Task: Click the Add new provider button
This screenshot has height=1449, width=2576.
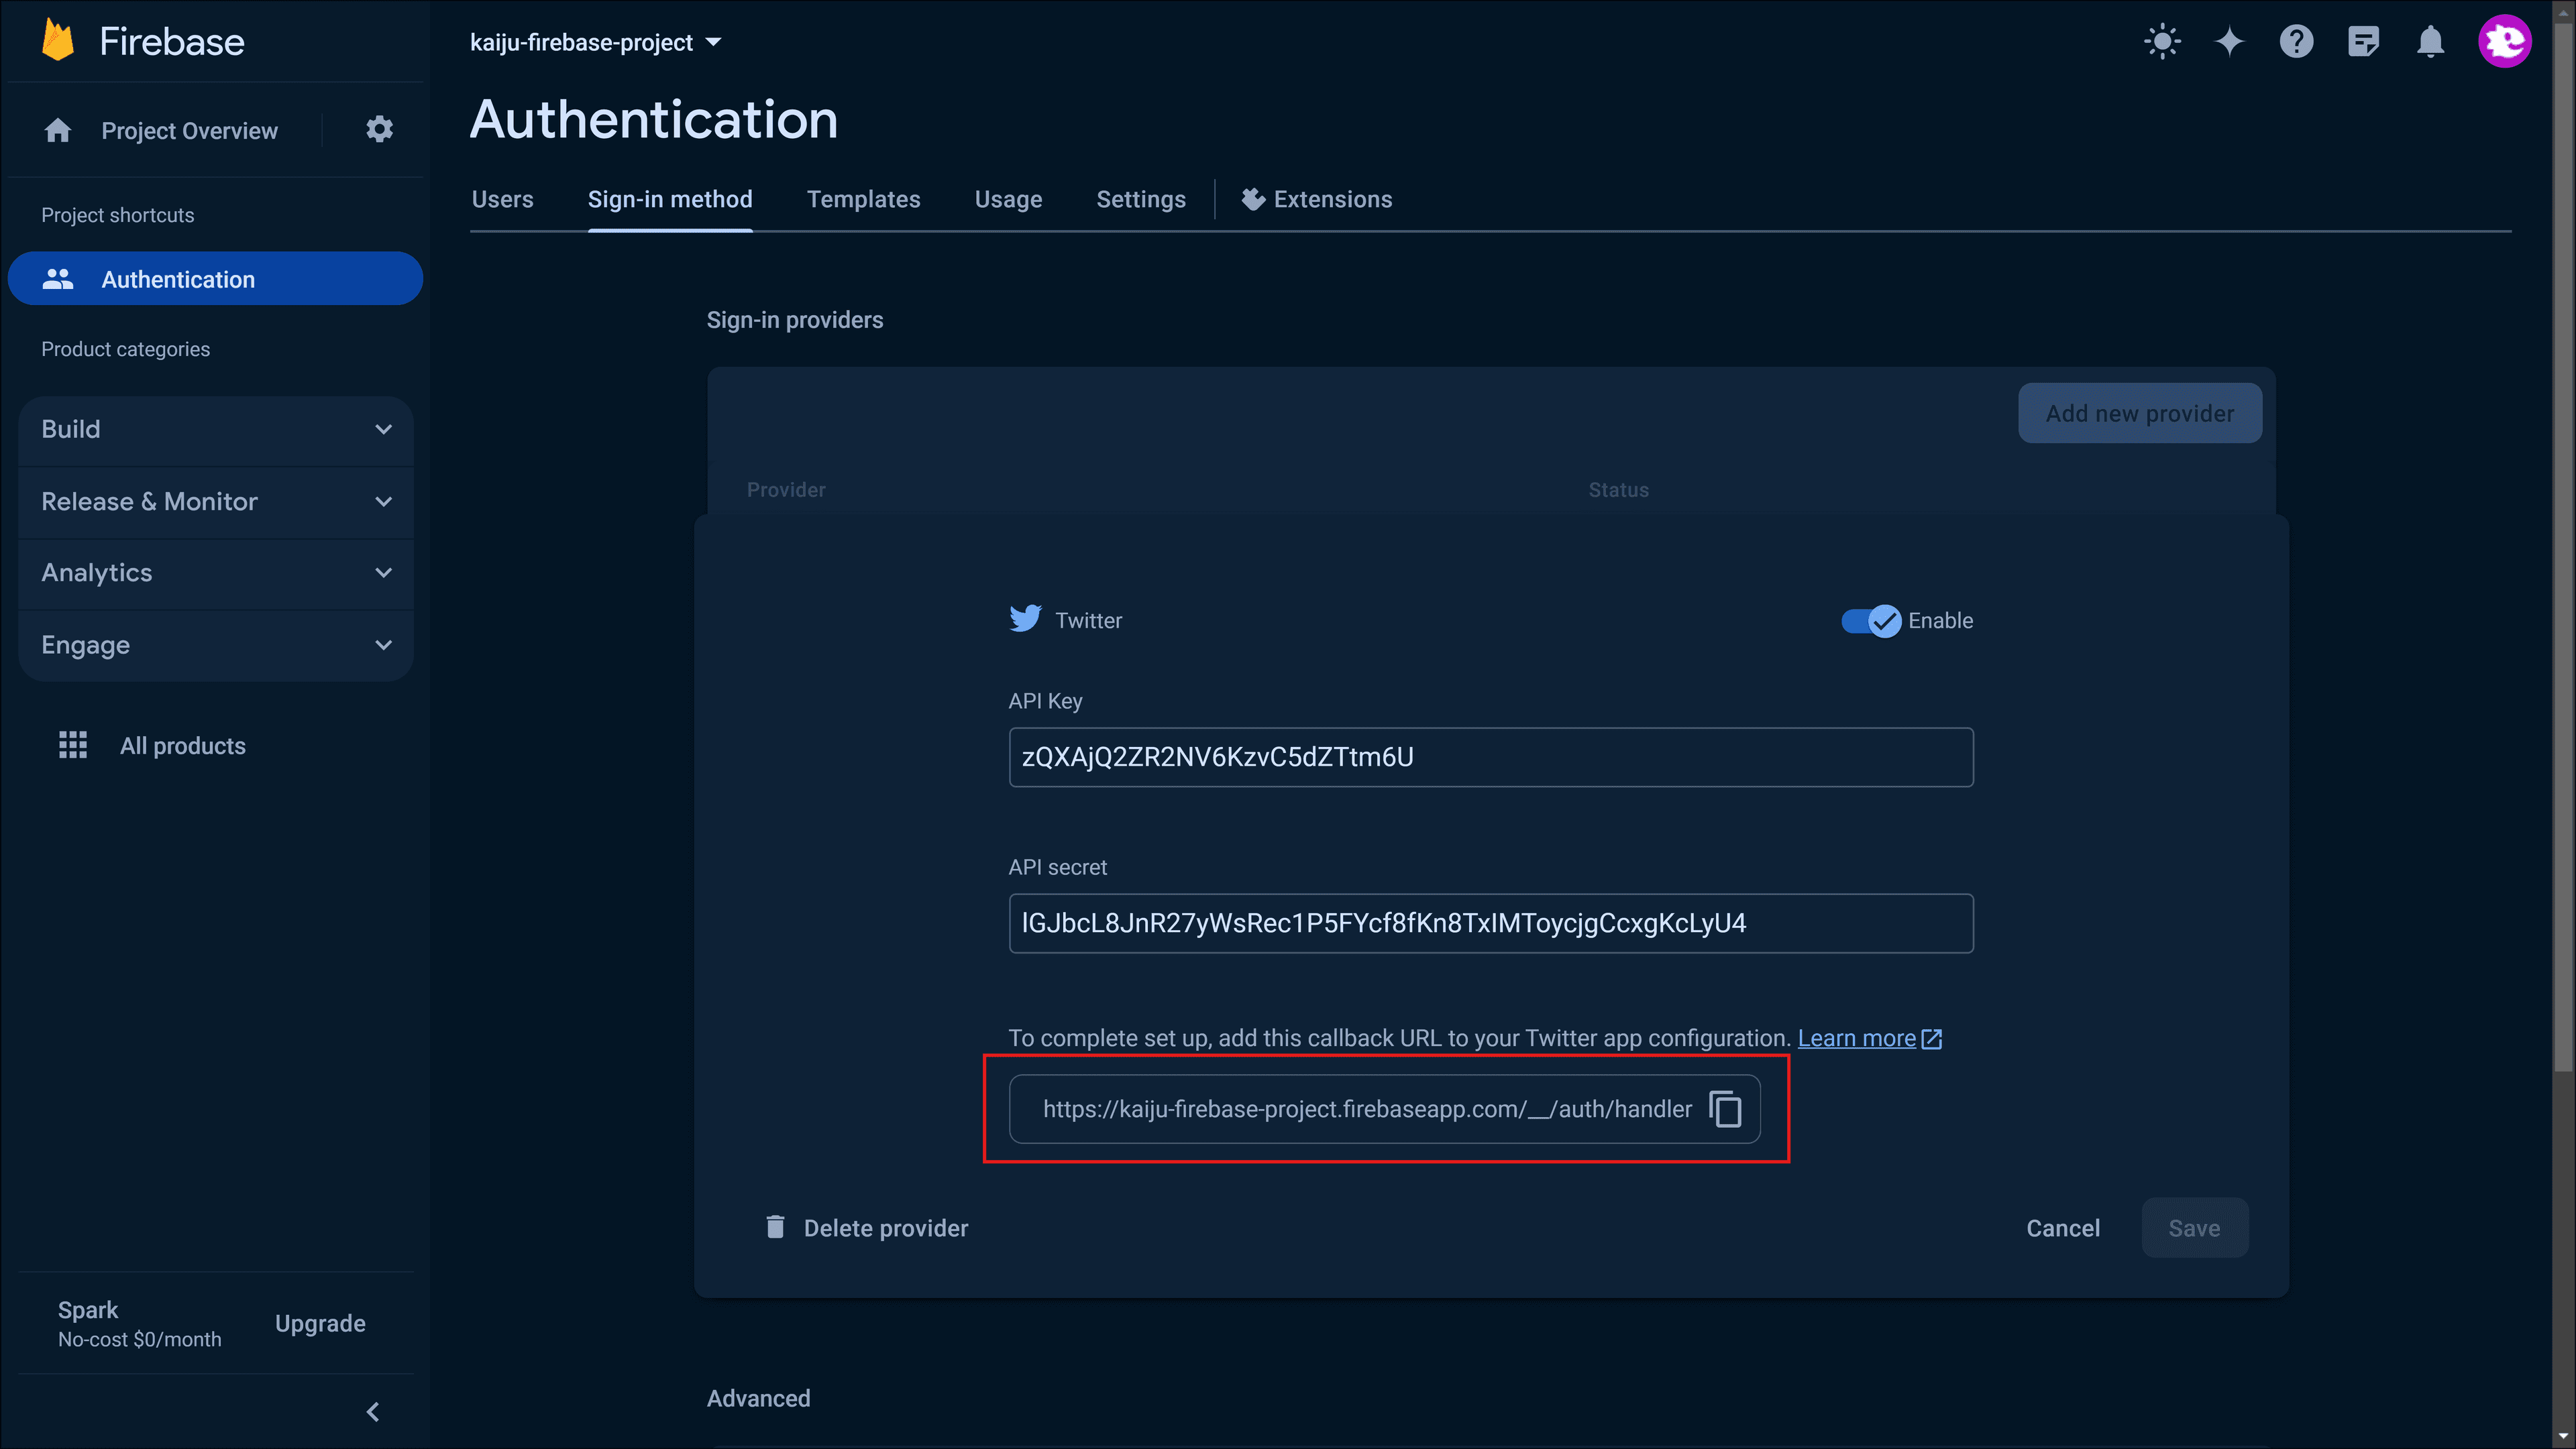Action: (x=2139, y=413)
